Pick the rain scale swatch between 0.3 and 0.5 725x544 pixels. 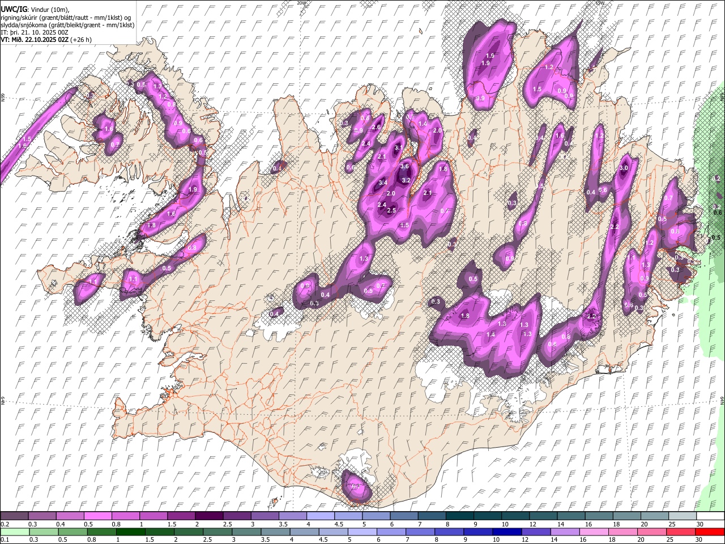click(44, 532)
